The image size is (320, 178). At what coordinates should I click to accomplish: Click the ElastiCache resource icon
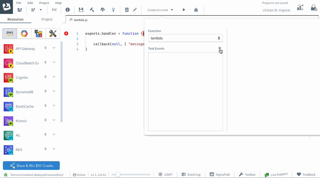point(9,106)
